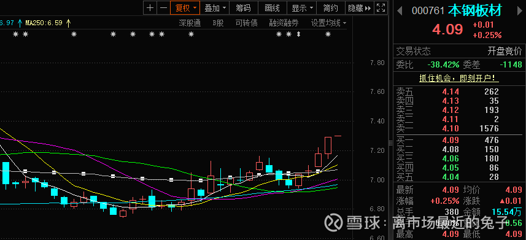Toggle the 简约 simple mode
This screenshot has width=526, height=240.
click(330, 8)
